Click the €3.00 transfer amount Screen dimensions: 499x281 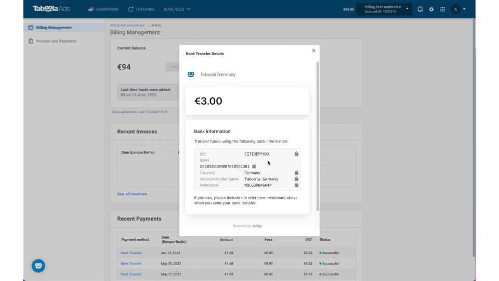[x=208, y=101]
